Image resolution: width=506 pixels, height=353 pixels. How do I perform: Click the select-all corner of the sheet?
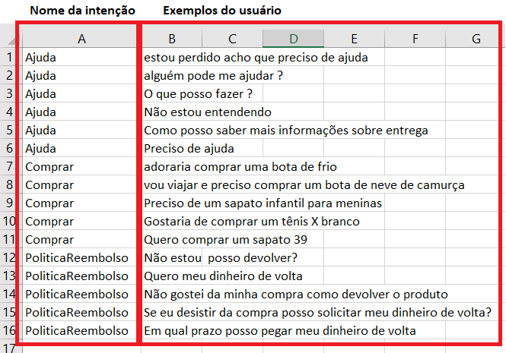[x=9, y=38]
